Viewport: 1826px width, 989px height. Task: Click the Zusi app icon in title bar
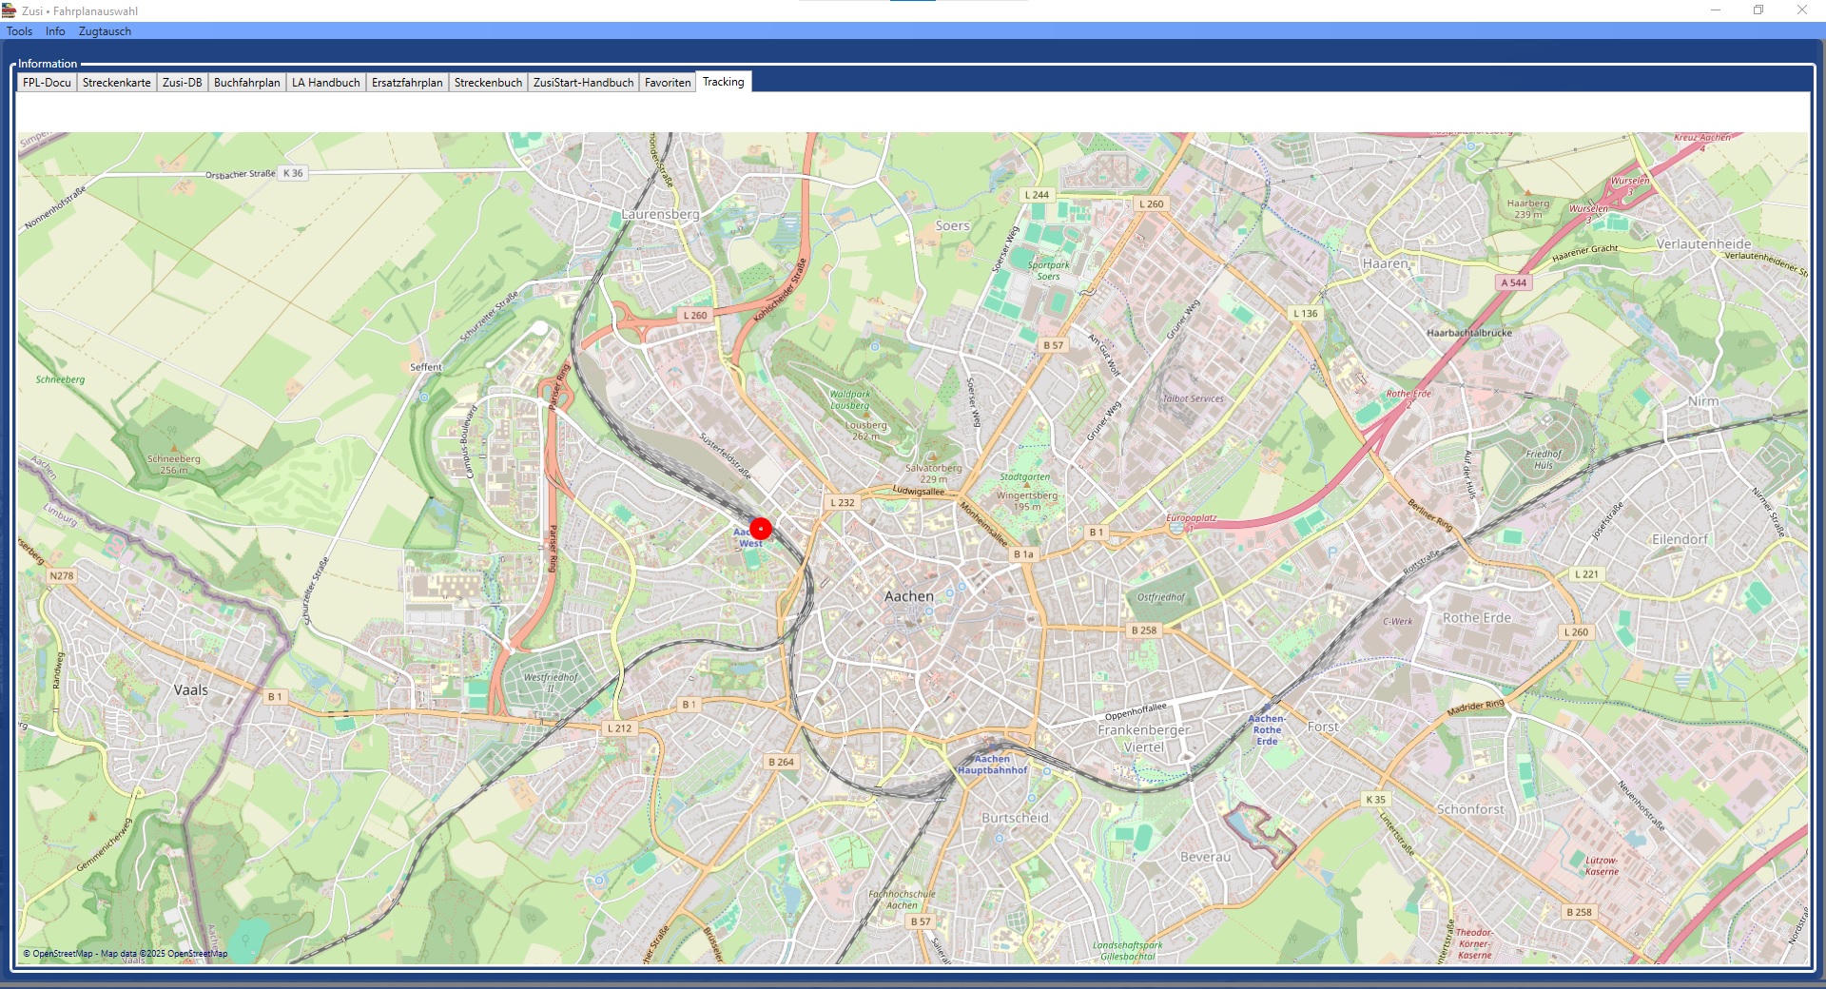pos(10,10)
